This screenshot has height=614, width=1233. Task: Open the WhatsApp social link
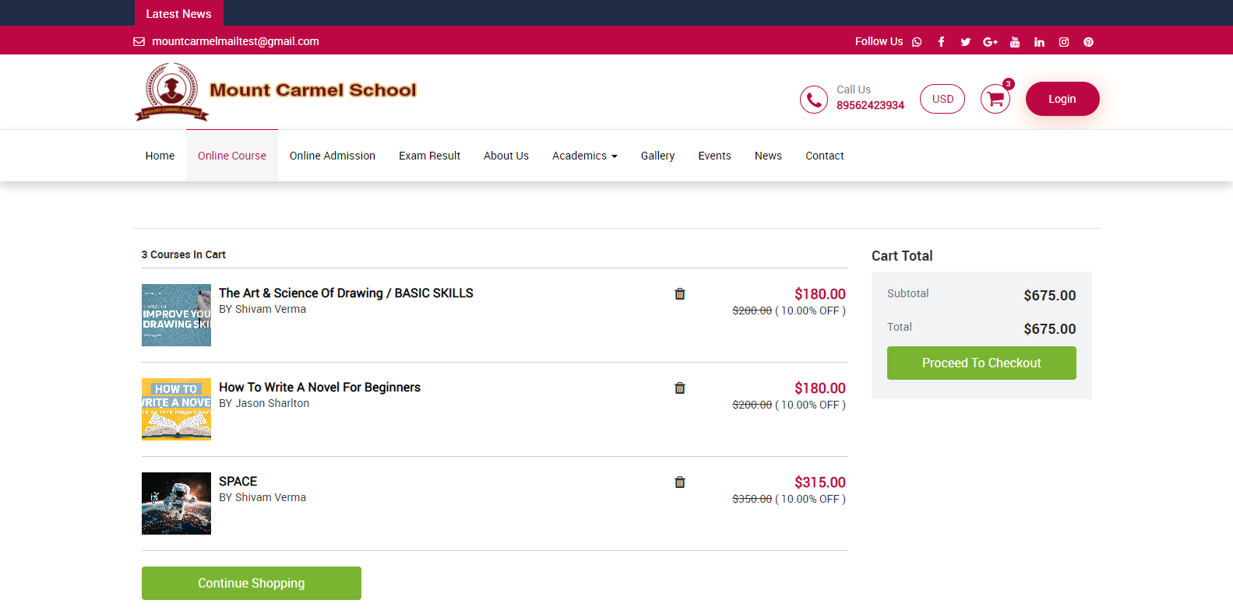pyautogui.click(x=917, y=42)
